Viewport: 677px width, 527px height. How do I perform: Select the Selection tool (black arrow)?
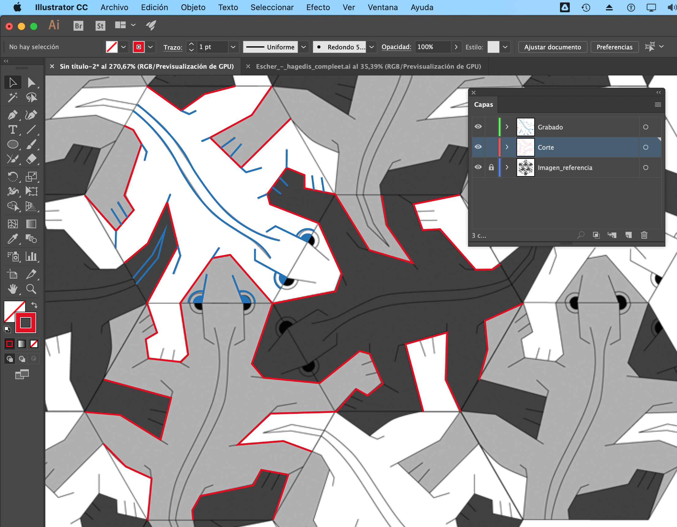point(13,83)
